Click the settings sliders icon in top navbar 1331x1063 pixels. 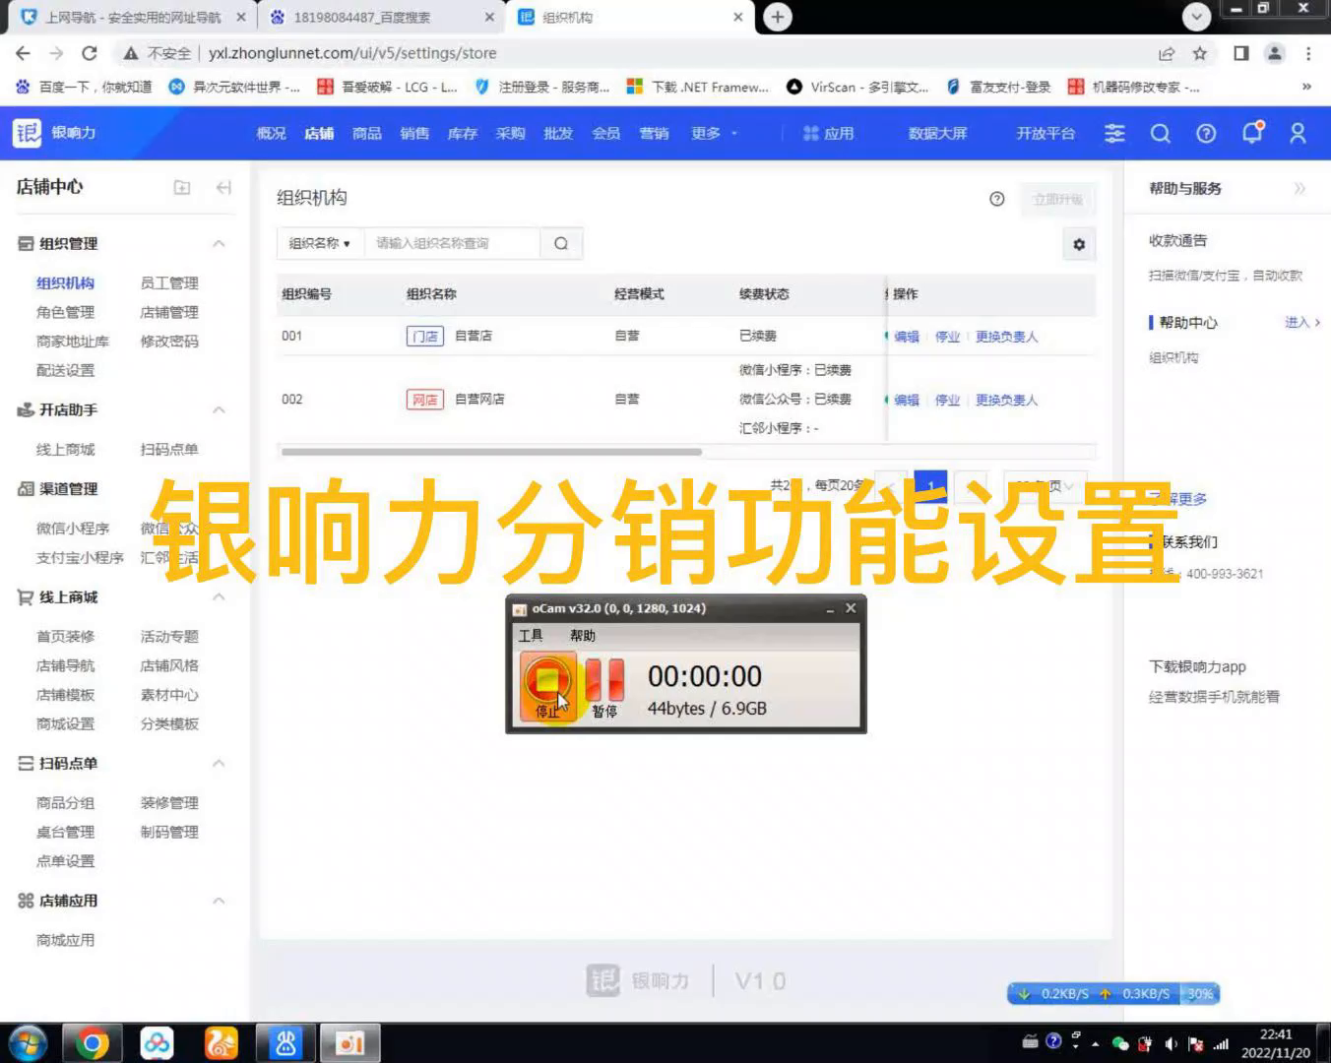tap(1114, 133)
